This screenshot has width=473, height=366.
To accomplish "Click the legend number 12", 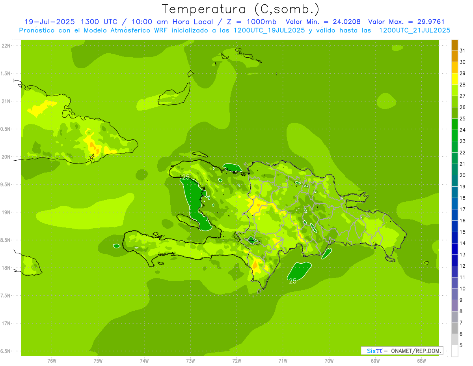I will pyautogui.click(x=463, y=266).
